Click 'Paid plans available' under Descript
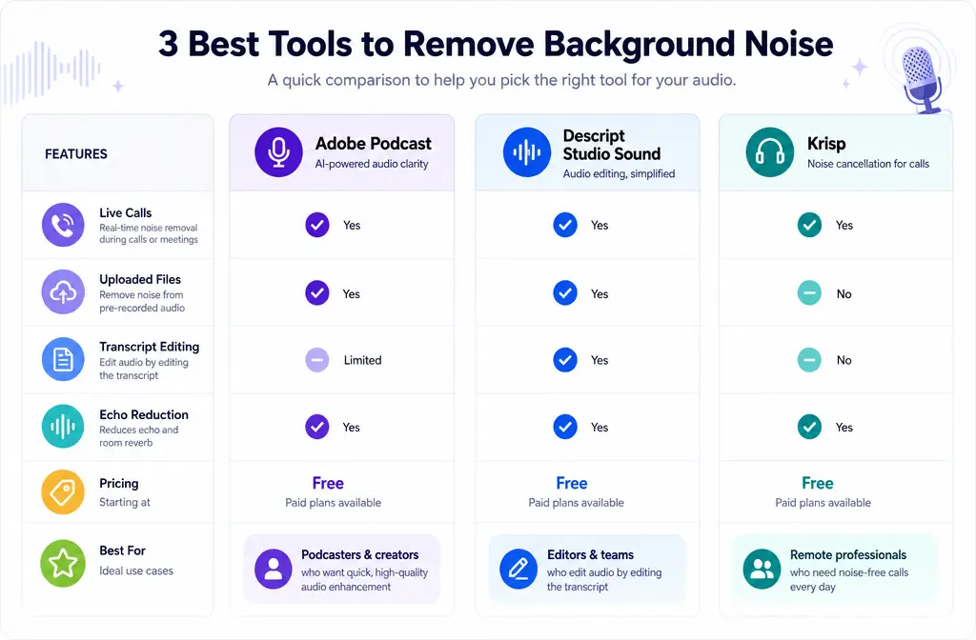Screen dimensions: 976x640 click(x=577, y=503)
